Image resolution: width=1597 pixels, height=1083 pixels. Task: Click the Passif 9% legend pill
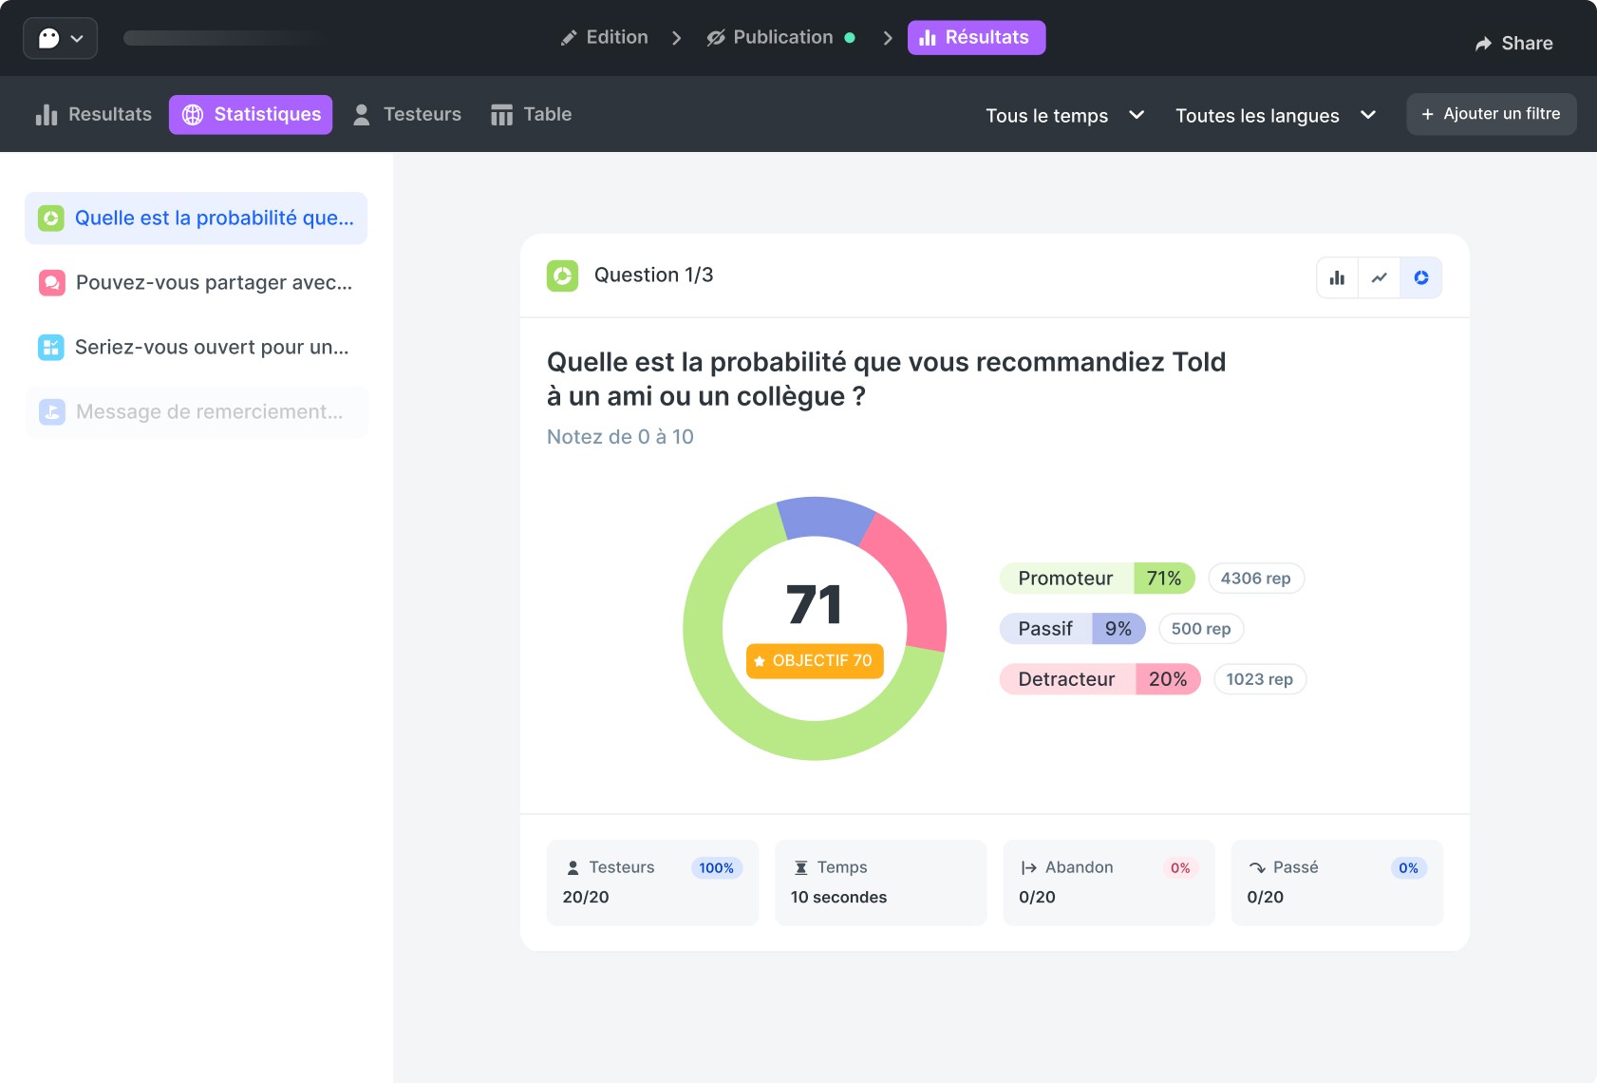[1072, 628]
